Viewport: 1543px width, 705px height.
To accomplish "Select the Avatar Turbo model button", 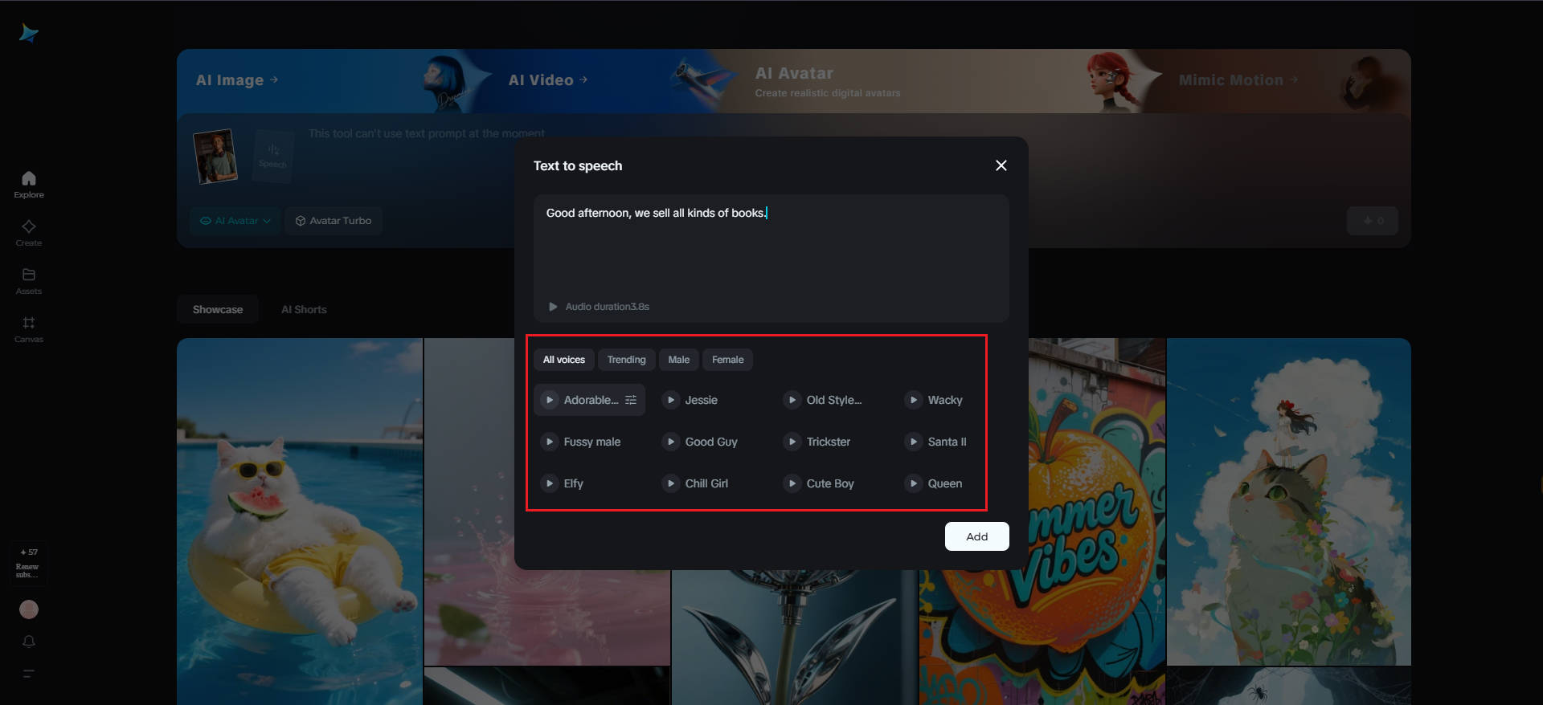I will [334, 221].
